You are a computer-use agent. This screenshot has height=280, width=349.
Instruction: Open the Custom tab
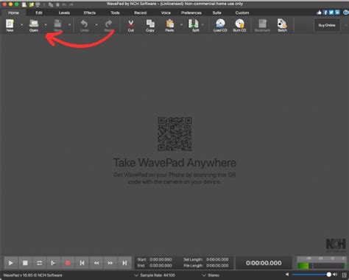coord(242,13)
